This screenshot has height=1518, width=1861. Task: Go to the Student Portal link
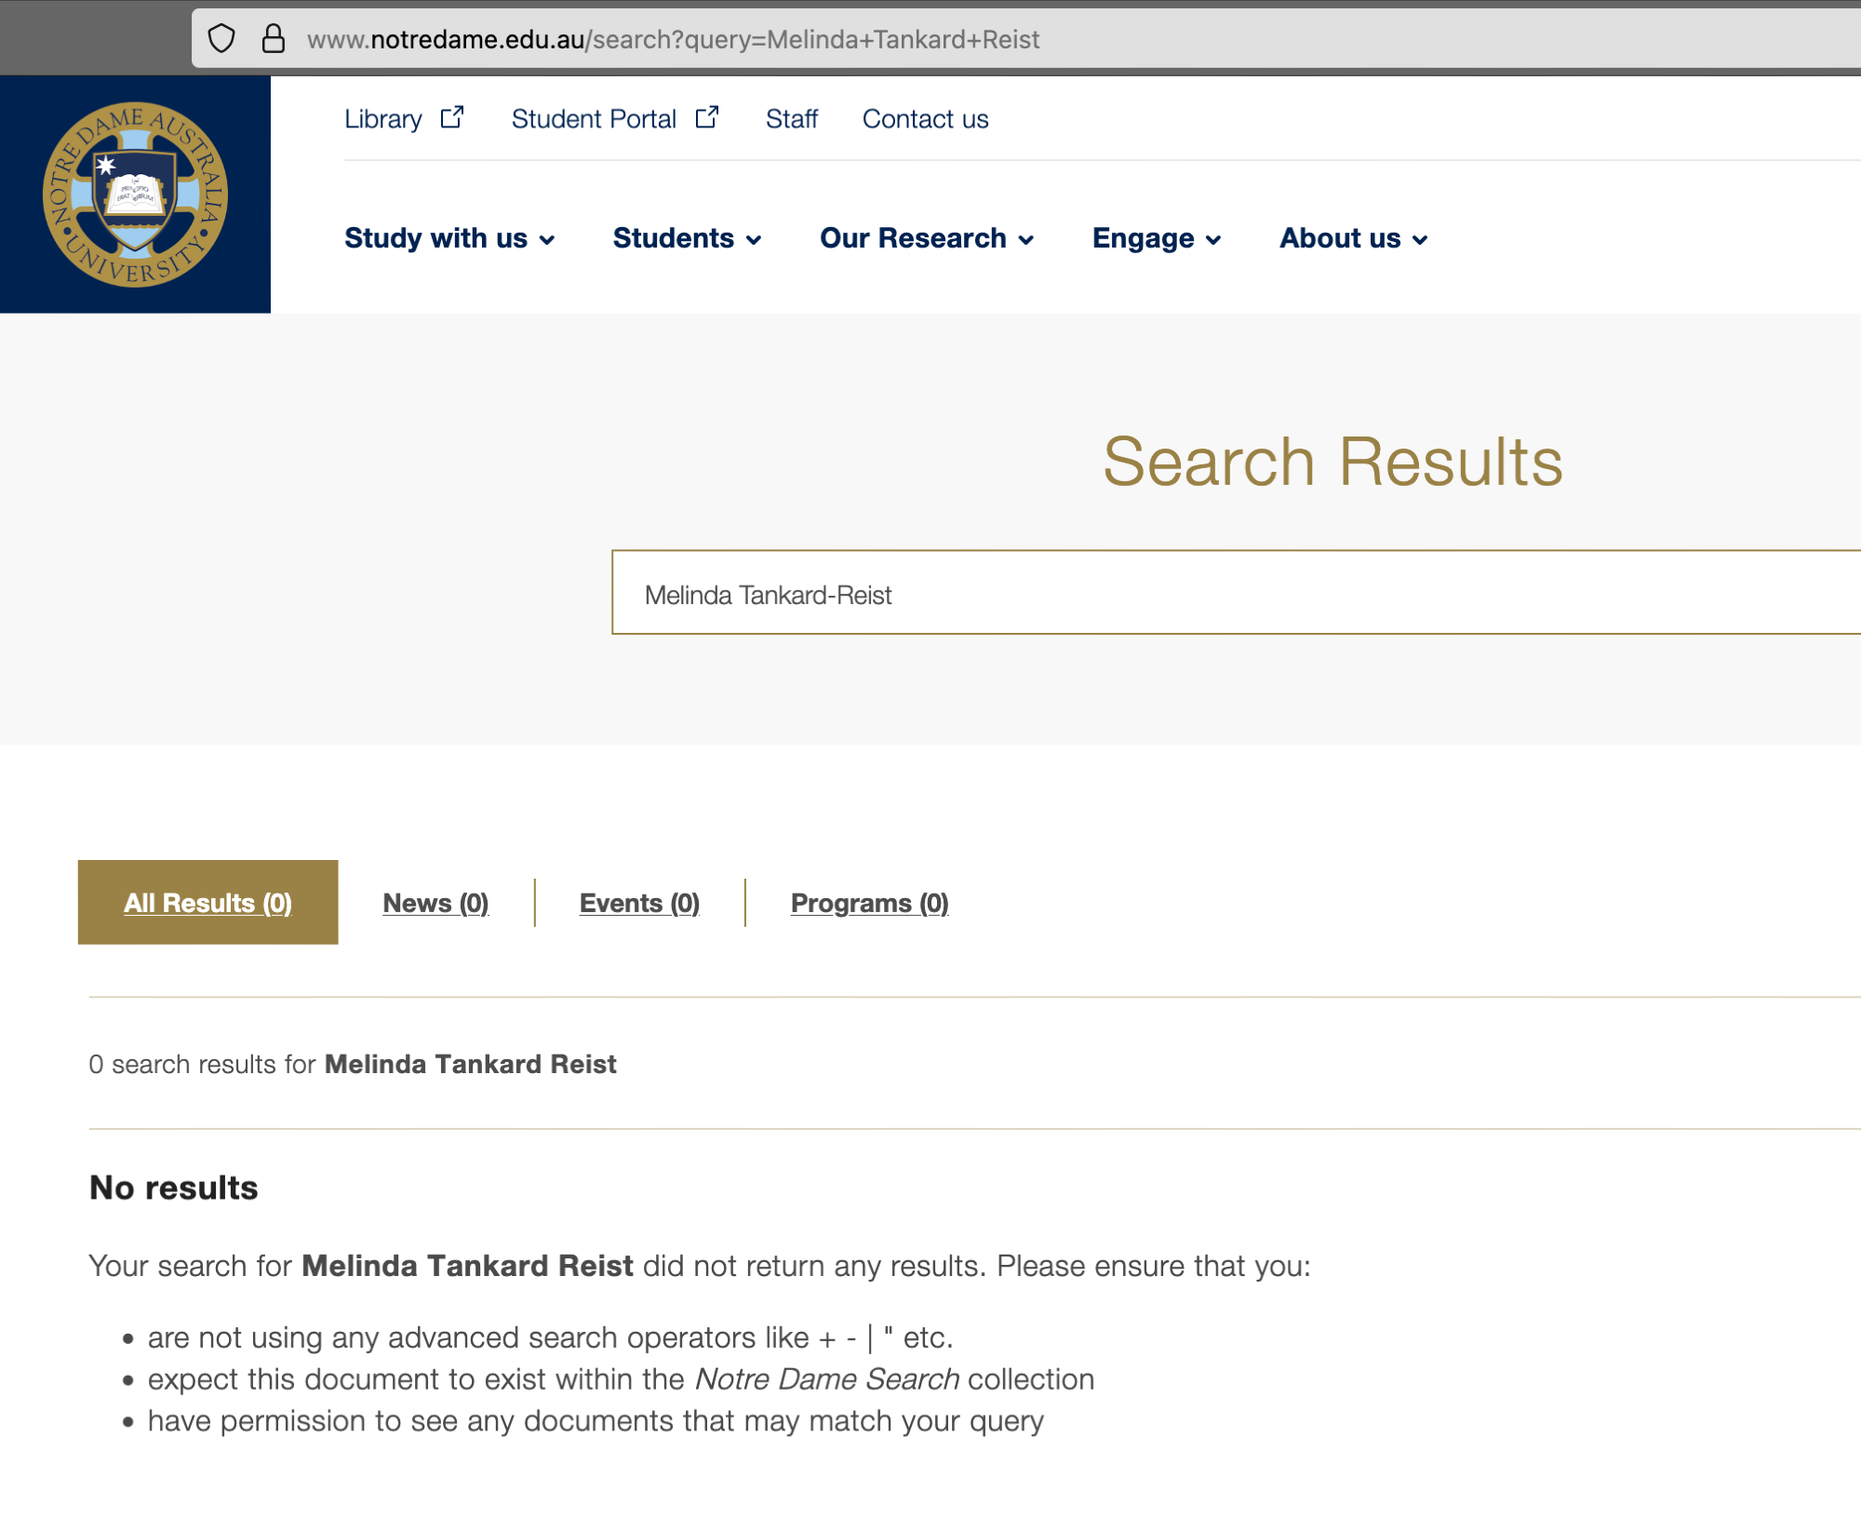pos(594,119)
